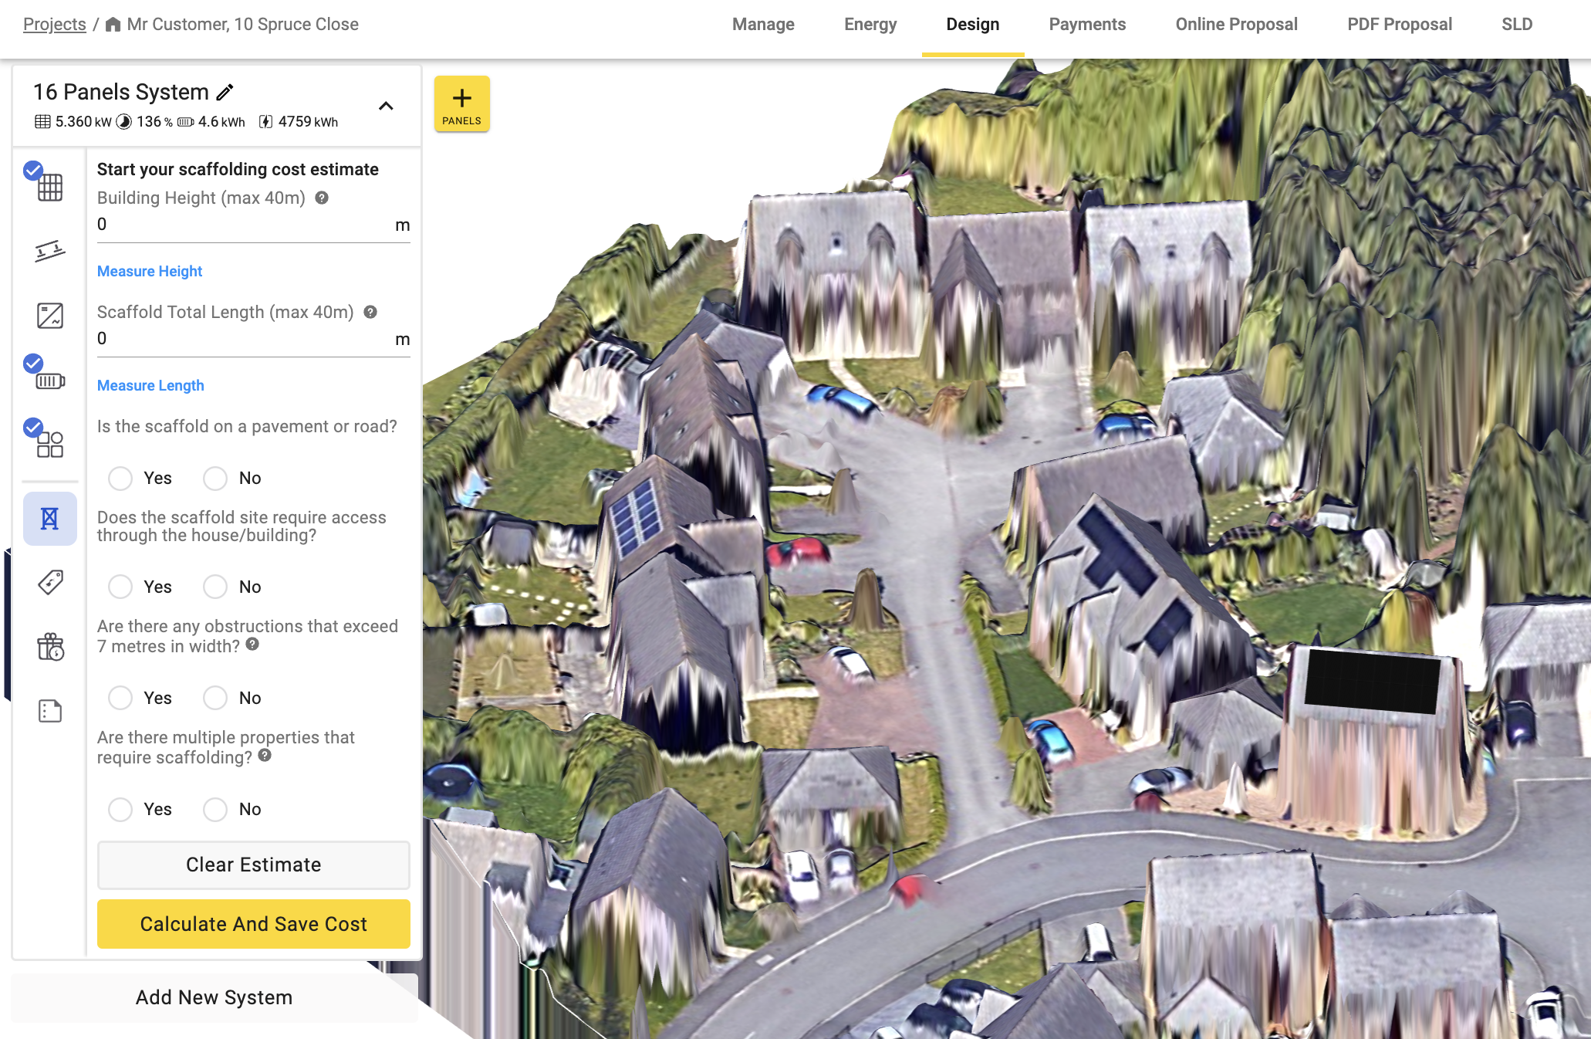The height and width of the screenshot is (1039, 1591).
Task: Open the Energy tab
Action: click(x=870, y=24)
